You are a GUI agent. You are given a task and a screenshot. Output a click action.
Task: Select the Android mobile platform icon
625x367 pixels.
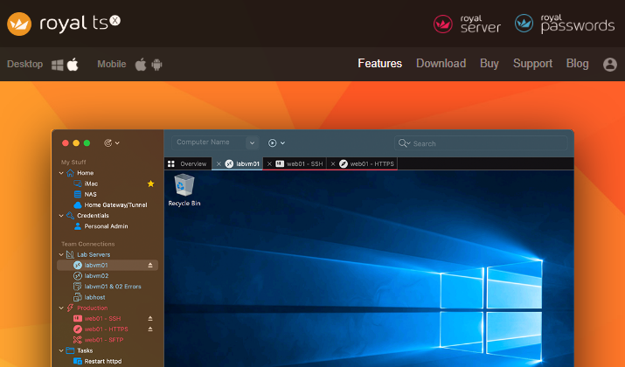point(156,65)
